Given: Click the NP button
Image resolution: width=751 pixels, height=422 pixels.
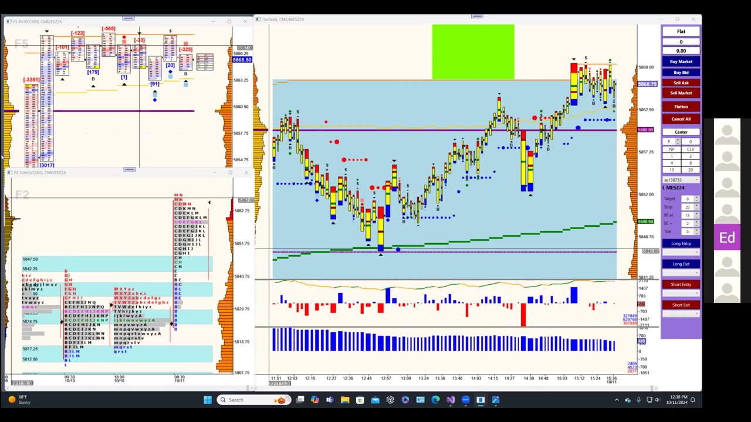Looking at the screenshot, I should [671, 149].
